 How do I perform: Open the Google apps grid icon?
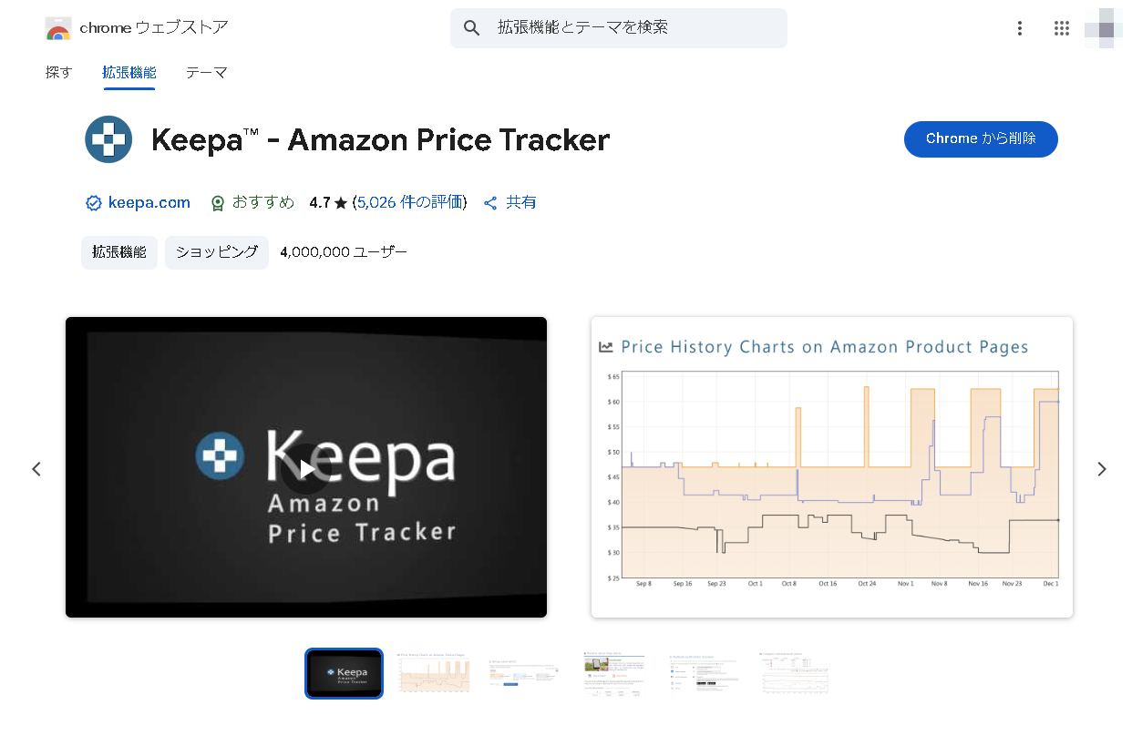pos(1061,28)
